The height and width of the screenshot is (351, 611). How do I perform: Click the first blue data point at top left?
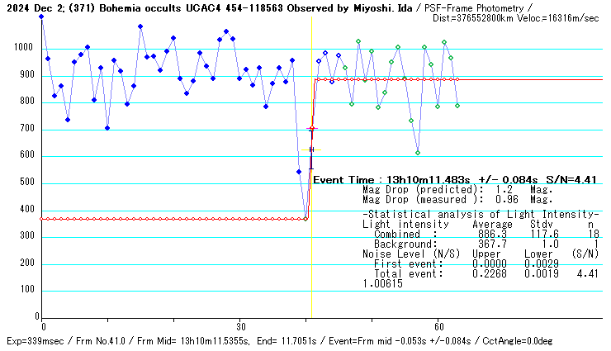coord(41,17)
